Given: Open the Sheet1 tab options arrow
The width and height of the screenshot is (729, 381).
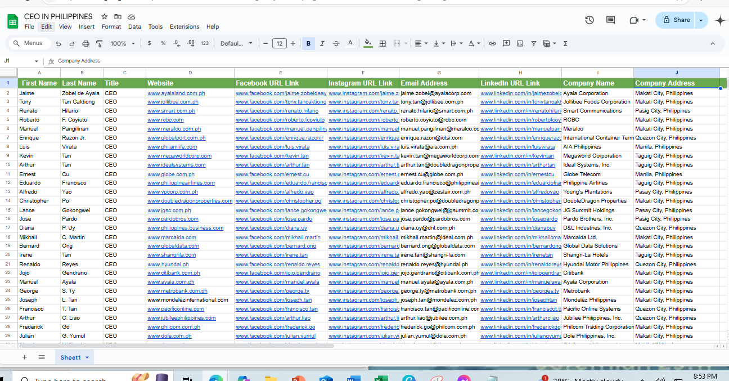Looking at the screenshot, I should 87,357.
